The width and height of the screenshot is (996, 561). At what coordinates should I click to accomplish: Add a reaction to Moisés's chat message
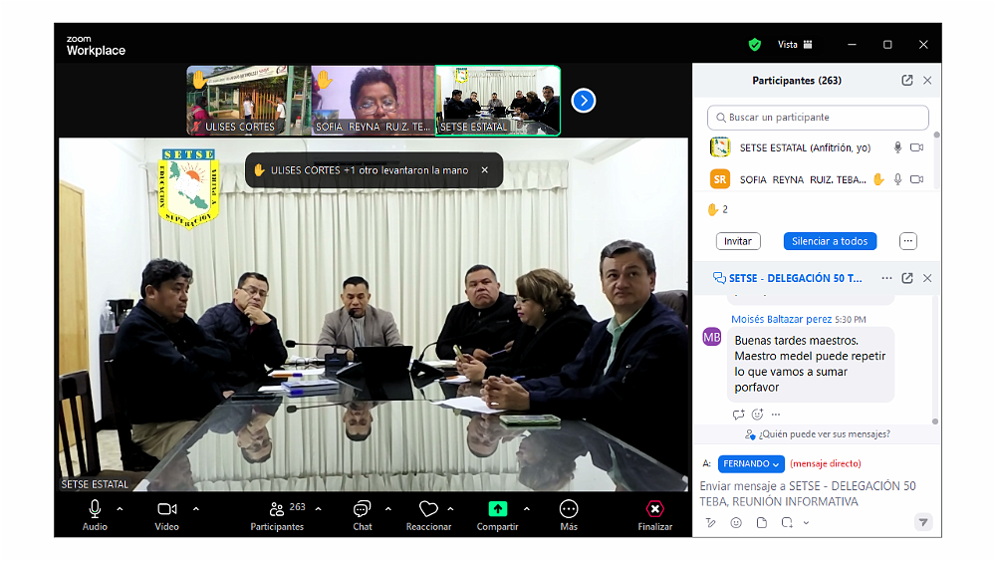757,415
